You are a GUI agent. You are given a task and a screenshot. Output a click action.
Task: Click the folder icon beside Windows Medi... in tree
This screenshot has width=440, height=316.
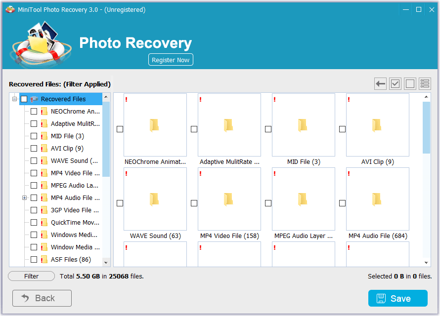point(44,235)
